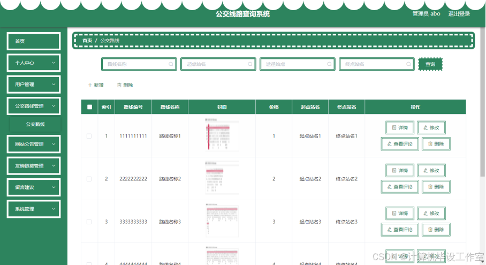Click the 删除 button for 路线名称1
This screenshot has height=265, width=486.
click(436, 144)
